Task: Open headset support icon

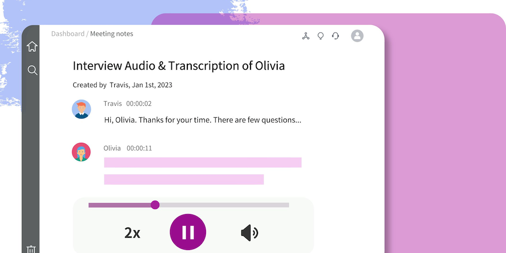Action: pyautogui.click(x=336, y=36)
